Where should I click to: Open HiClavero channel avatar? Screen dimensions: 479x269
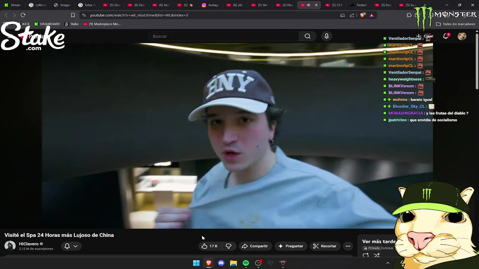[10, 246]
